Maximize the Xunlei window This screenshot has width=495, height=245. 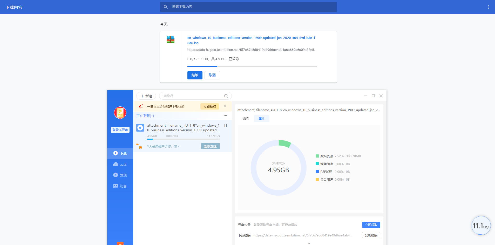(373, 96)
